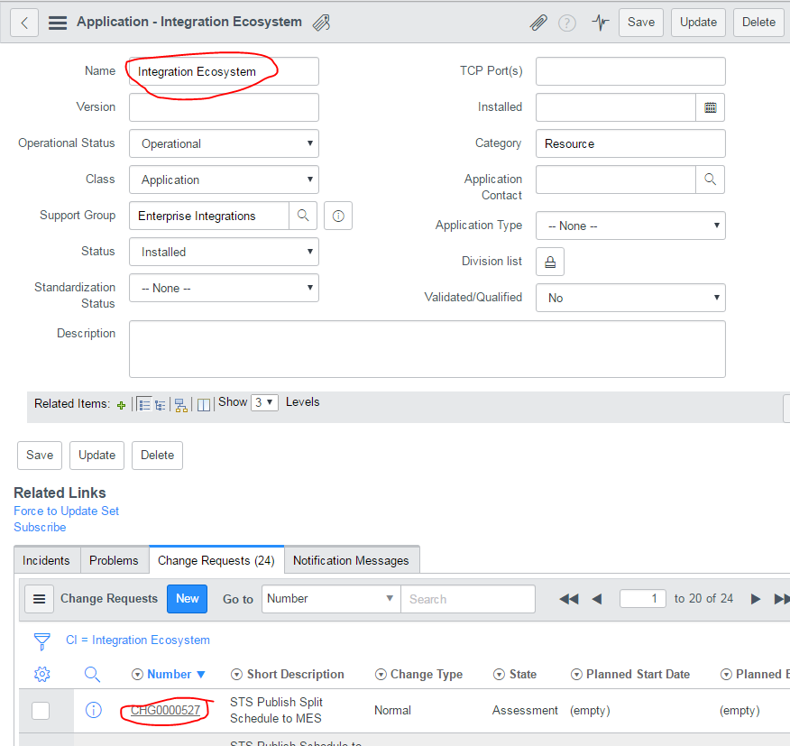Switch to the Incidents tab

tap(46, 560)
